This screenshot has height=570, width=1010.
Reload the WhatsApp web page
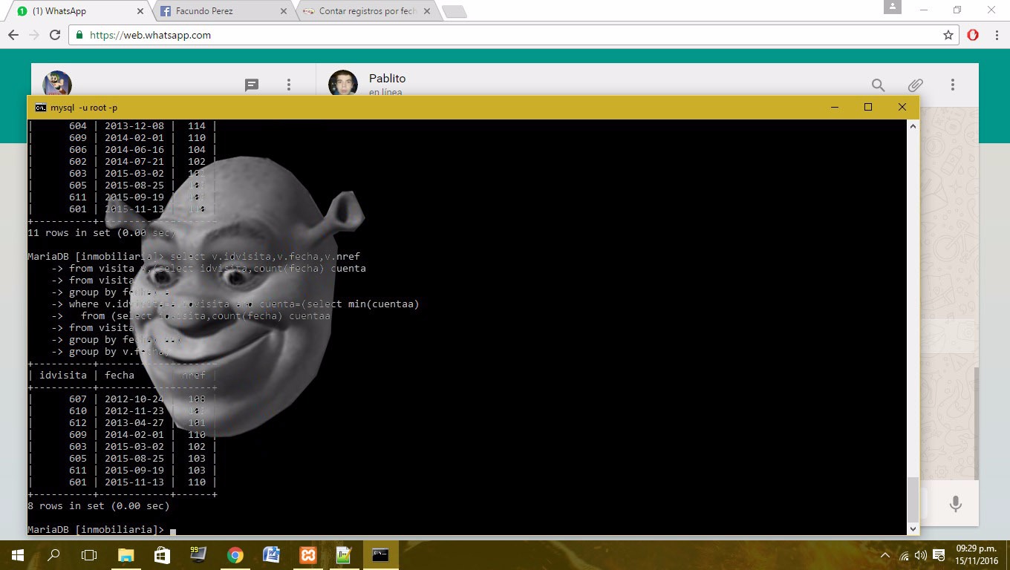(55, 35)
